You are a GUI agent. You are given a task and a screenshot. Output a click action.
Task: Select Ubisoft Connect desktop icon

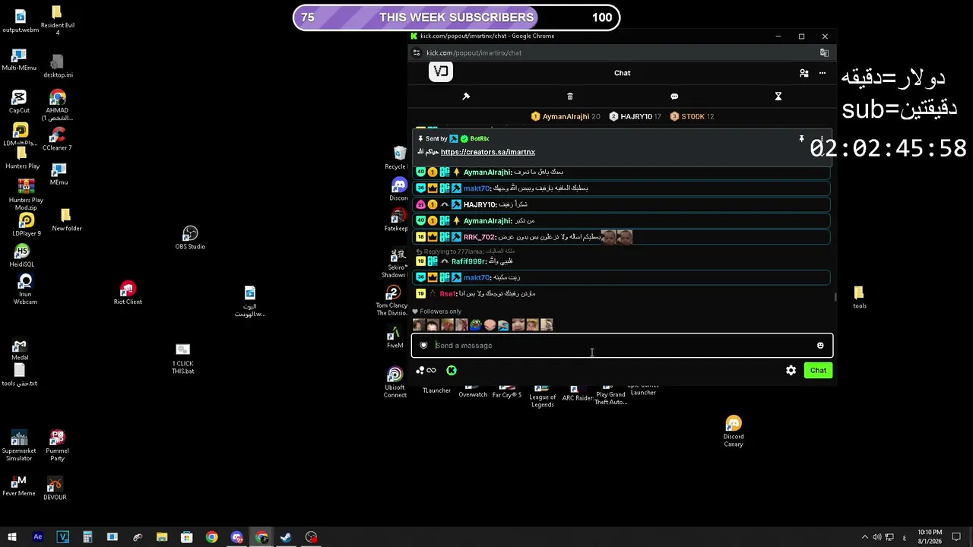coord(395,382)
